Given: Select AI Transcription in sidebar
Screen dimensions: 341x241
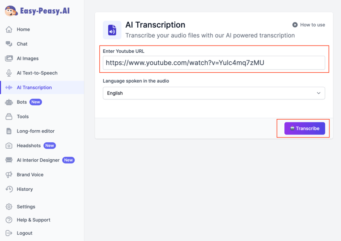Looking at the screenshot, I should (34, 88).
